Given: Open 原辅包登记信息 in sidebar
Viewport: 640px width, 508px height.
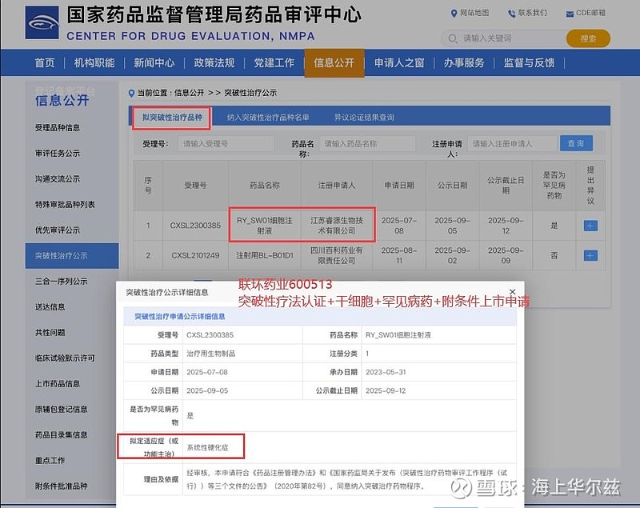Looking at the screenshot, I should tap(62, 410).
